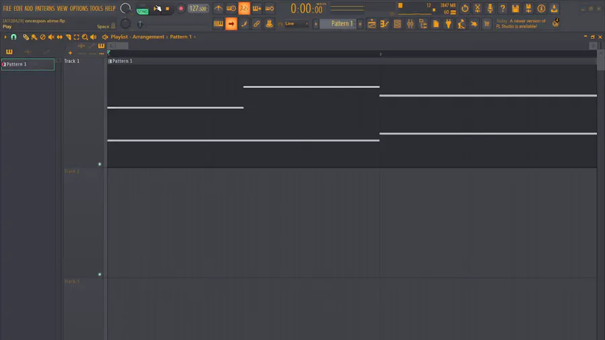Image resolution: width=605 pixels, height=340 pixels.
Task: Open project info icon
Action: (x=541, y=9)
